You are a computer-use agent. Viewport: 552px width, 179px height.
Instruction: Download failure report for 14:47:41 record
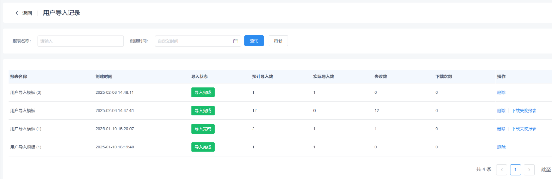pos(524,111)
